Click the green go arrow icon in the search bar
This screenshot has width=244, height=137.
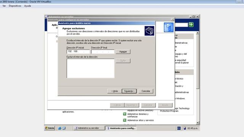point(191,24)
